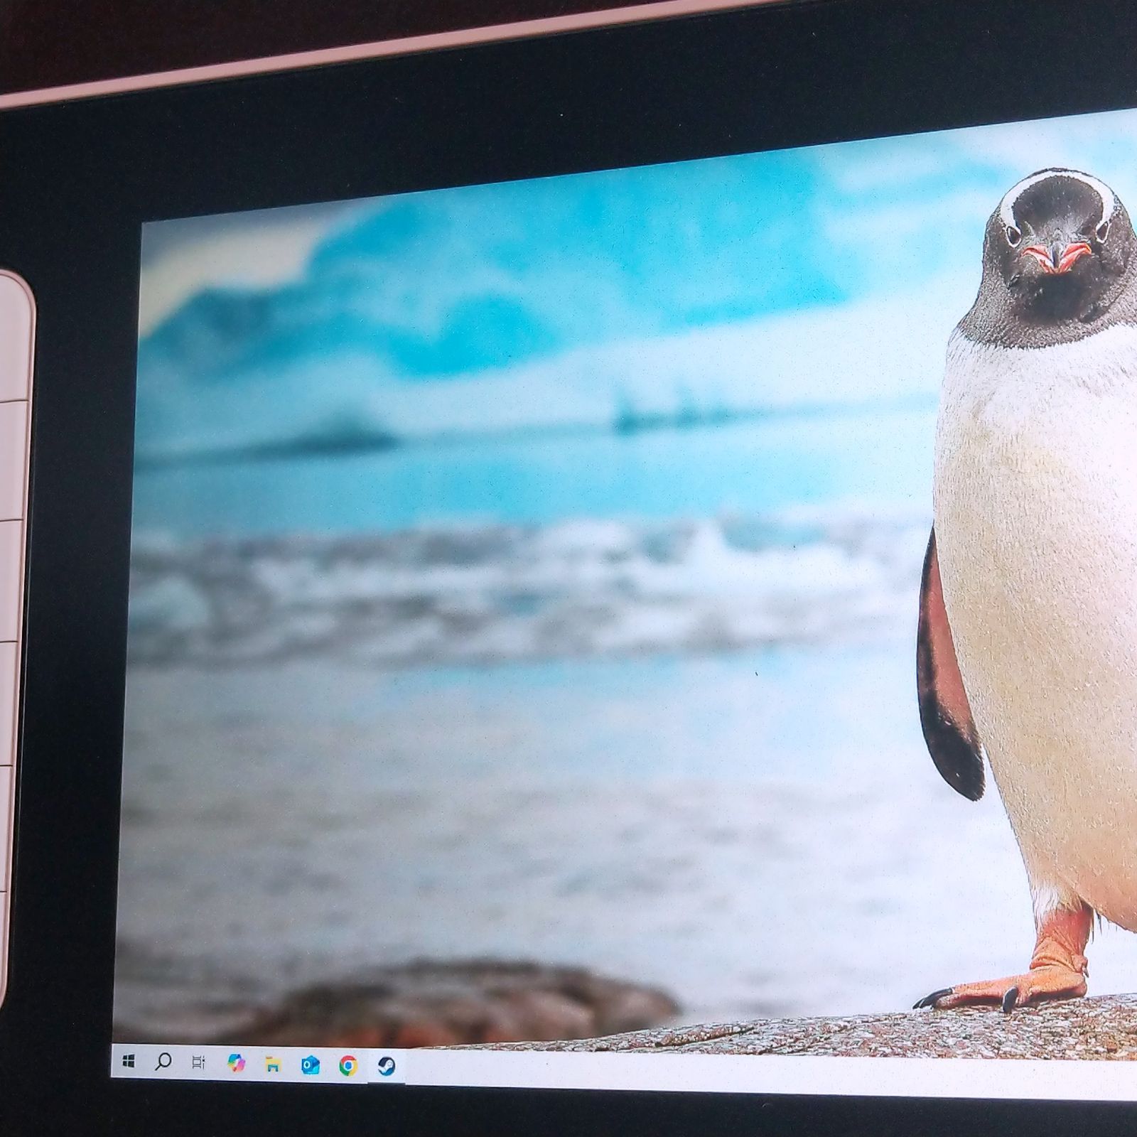Open File Explorer folder icon
Screen dimensions: 1137x1137
273,1064
